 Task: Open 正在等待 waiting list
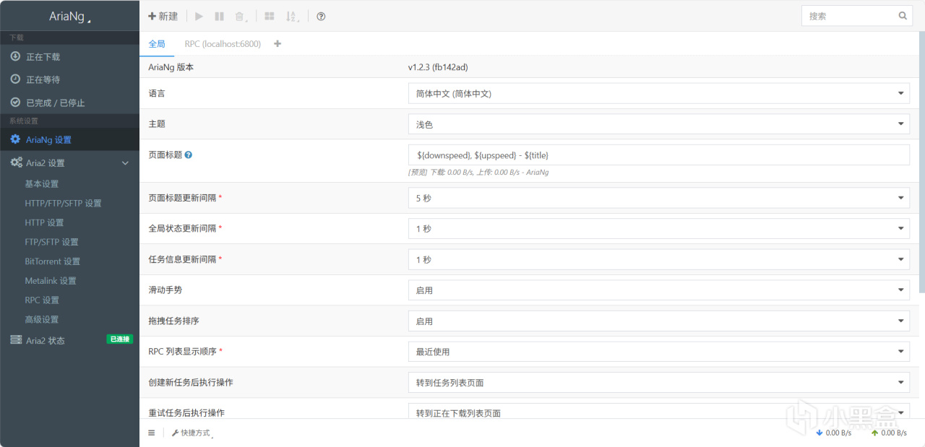69,79
